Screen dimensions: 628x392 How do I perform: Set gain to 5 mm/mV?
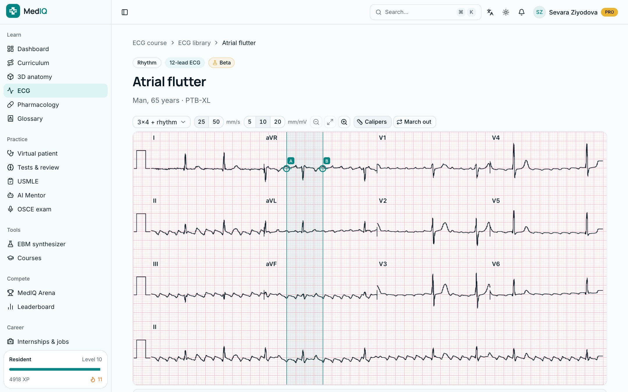coord(250,122)
